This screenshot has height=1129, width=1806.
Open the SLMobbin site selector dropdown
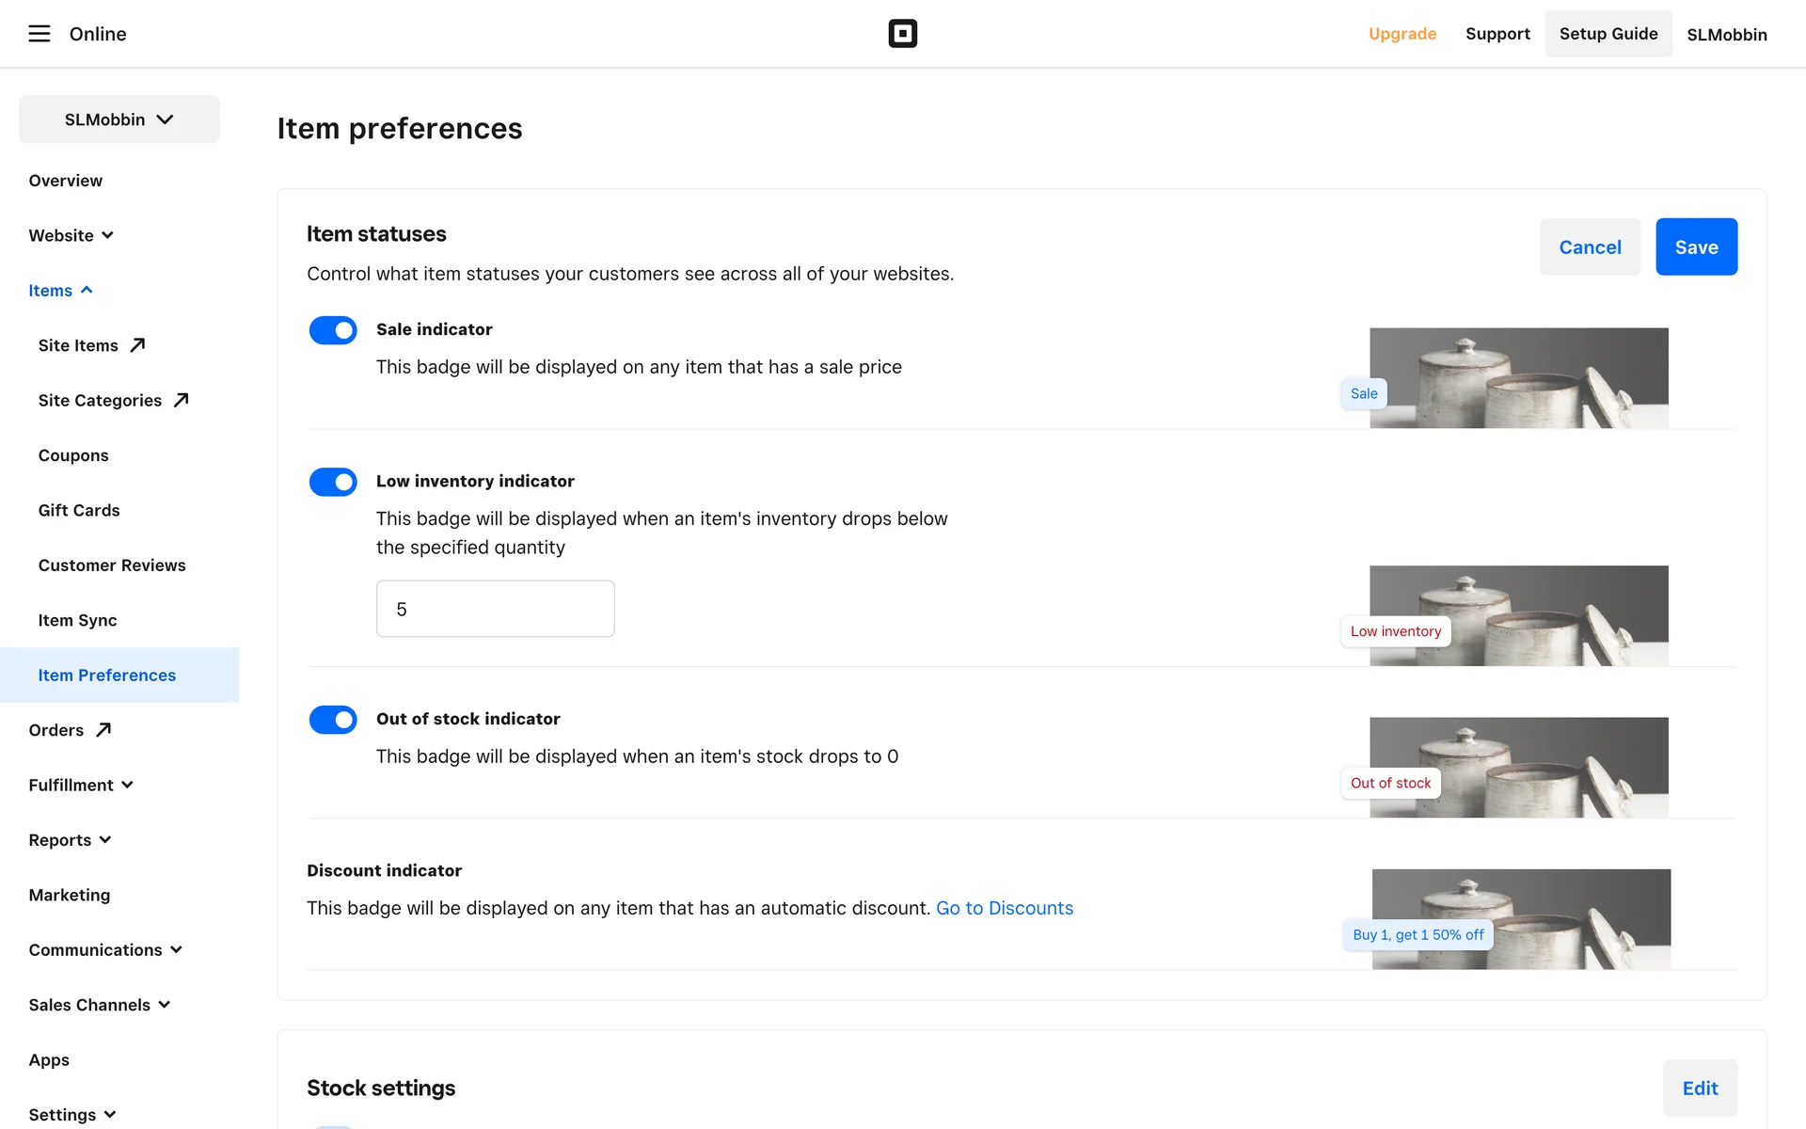point(119,119)
